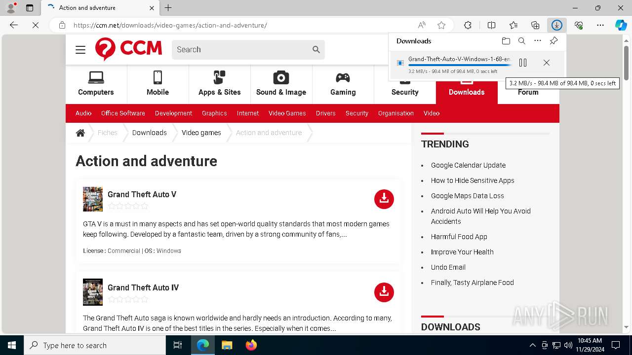This screenshot has width=632, height=355.
Task: Download Grand Theft Auto IV
Action: (384, 292)
